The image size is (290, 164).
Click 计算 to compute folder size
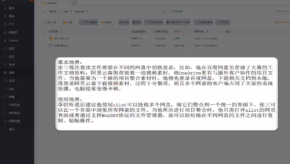(177, 38)
